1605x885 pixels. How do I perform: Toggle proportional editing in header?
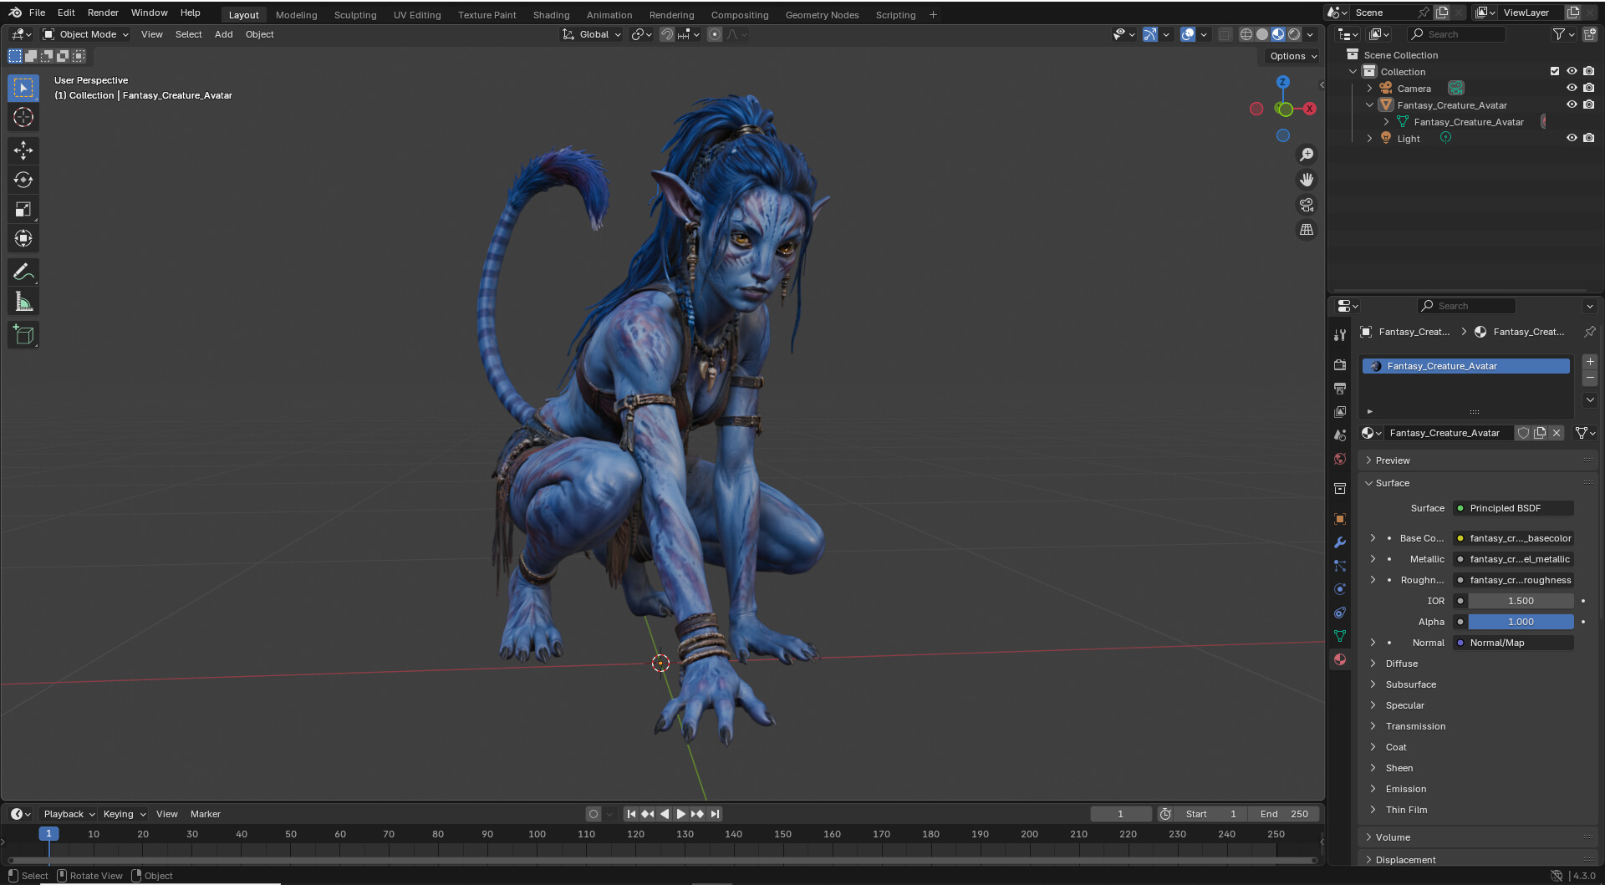[715, 34]
